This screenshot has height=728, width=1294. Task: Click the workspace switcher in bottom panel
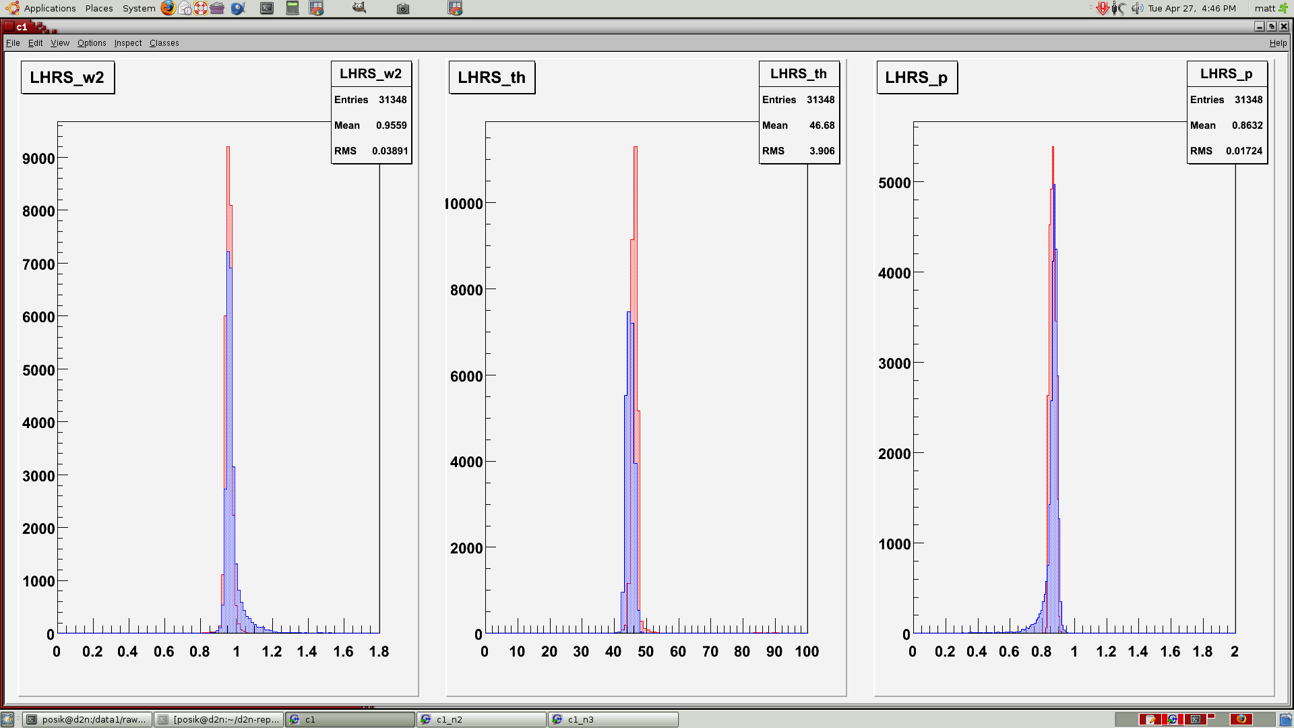(1196, 719)
